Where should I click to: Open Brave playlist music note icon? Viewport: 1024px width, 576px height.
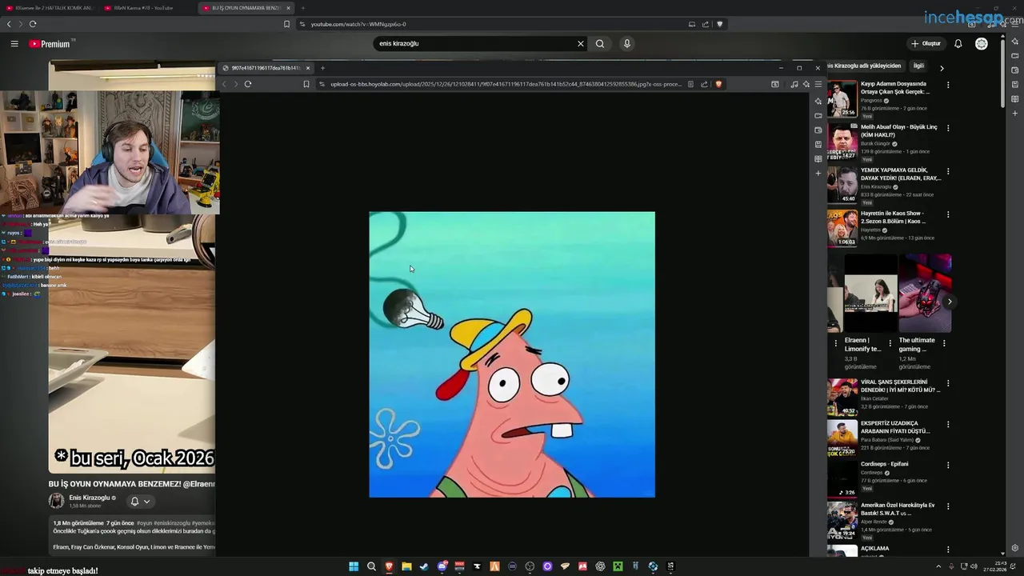tap(794, 84)
